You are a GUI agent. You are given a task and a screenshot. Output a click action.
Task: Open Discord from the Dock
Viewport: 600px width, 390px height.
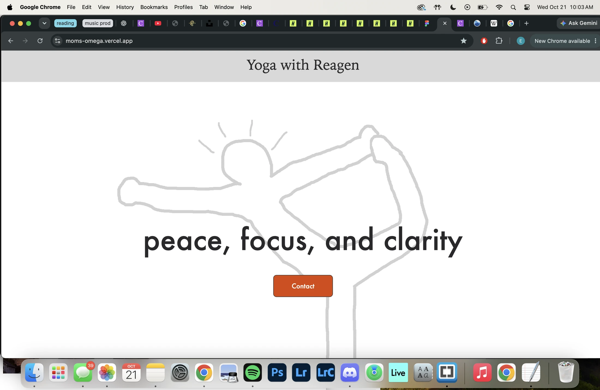tap(350, 372)
